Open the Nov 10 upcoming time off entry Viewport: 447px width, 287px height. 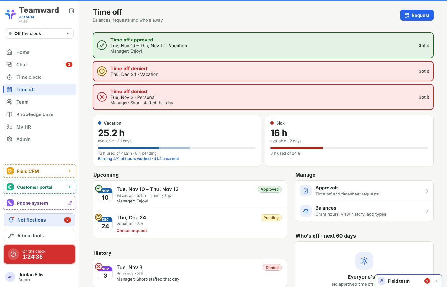point(190,195)
